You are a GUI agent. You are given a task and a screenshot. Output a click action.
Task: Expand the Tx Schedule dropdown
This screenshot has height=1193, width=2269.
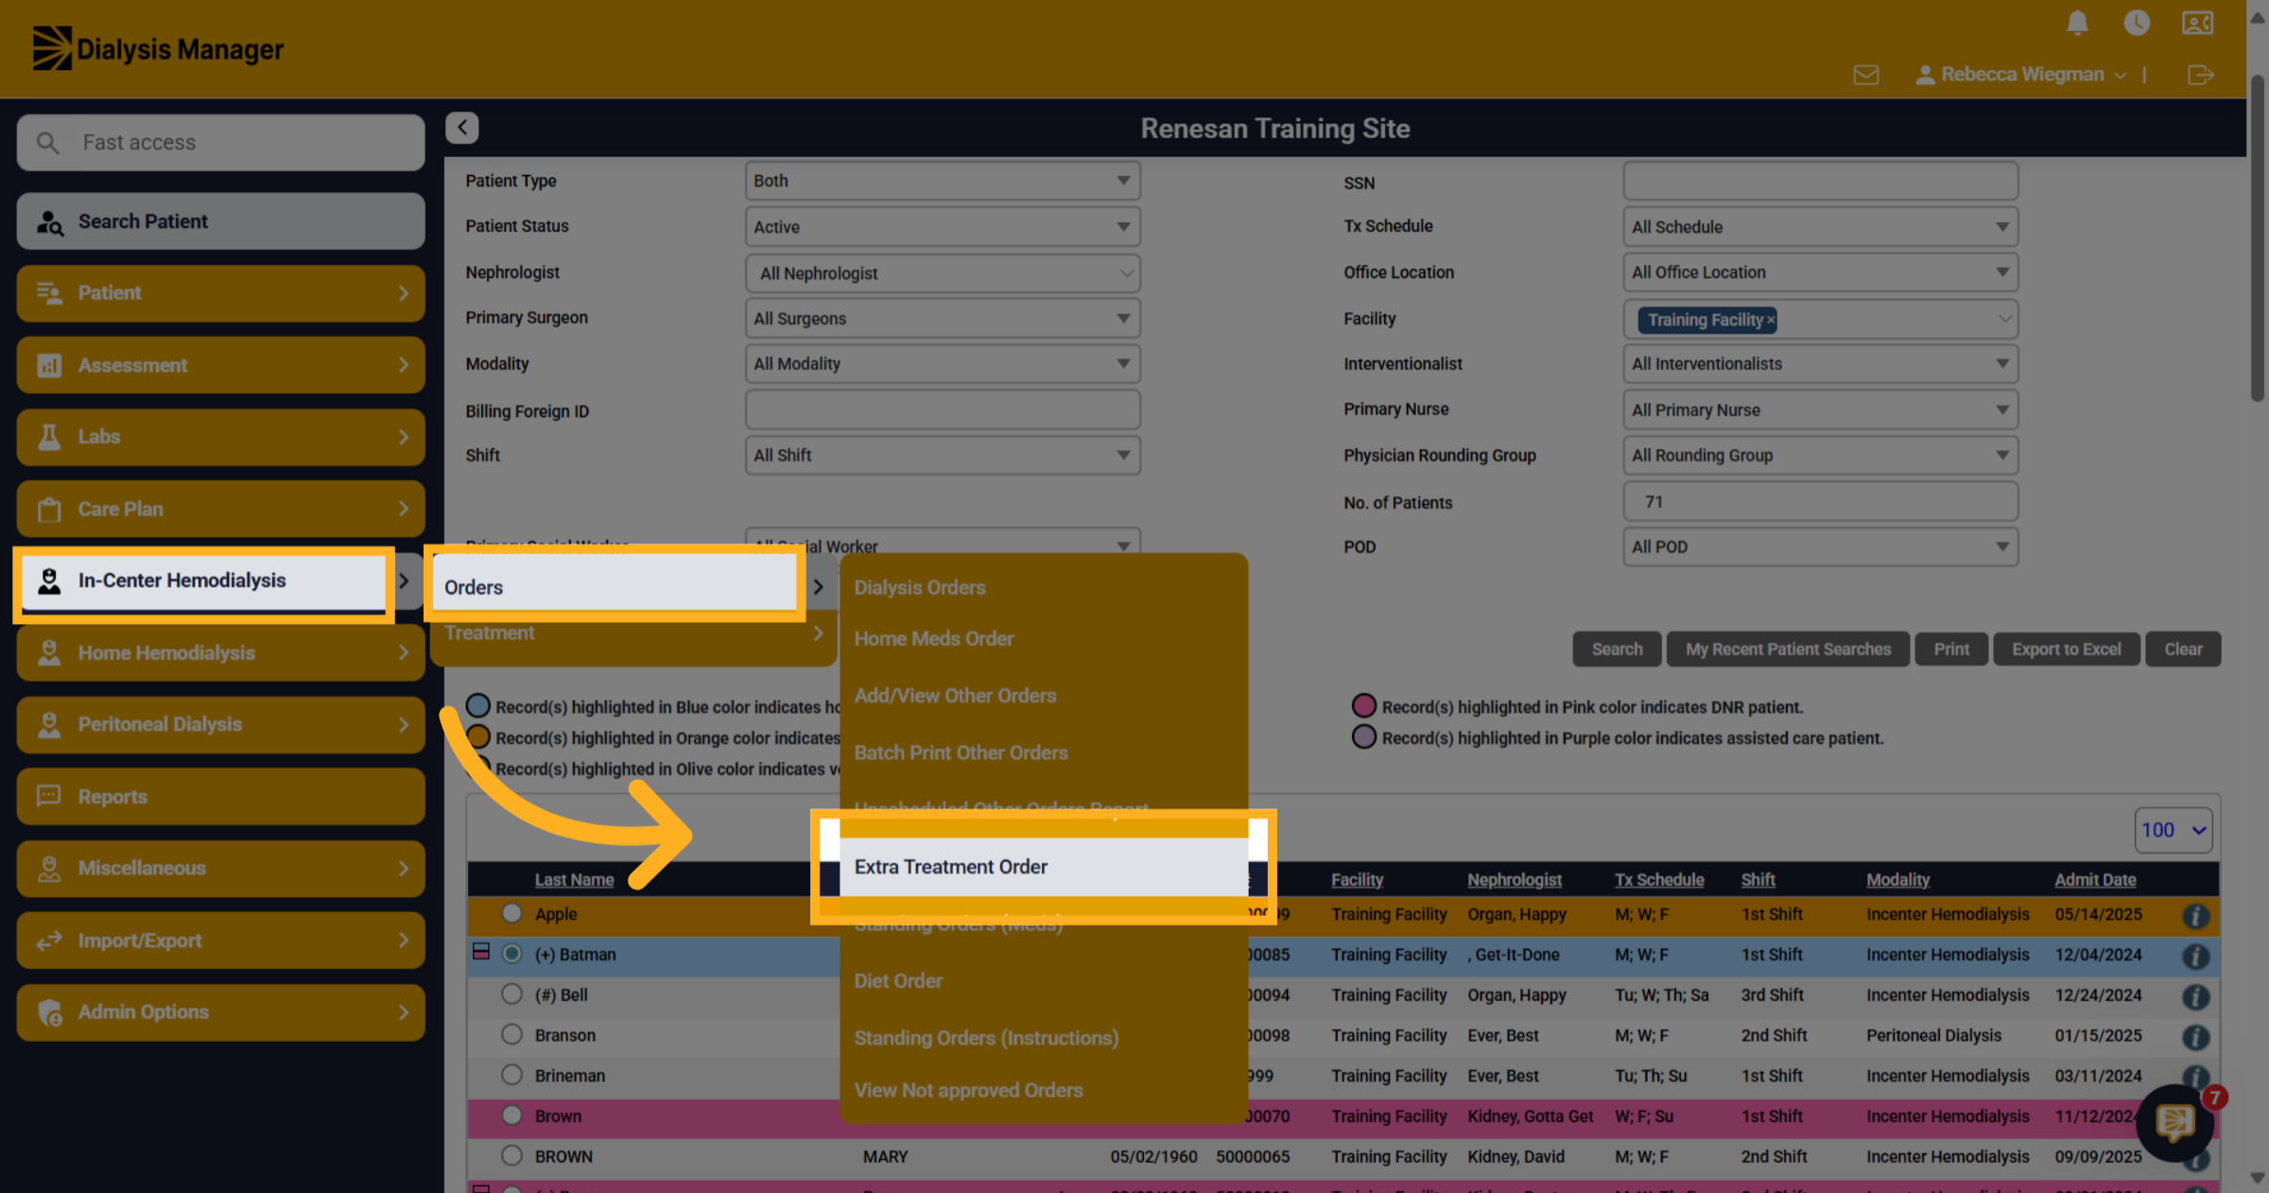(1820, 227)
